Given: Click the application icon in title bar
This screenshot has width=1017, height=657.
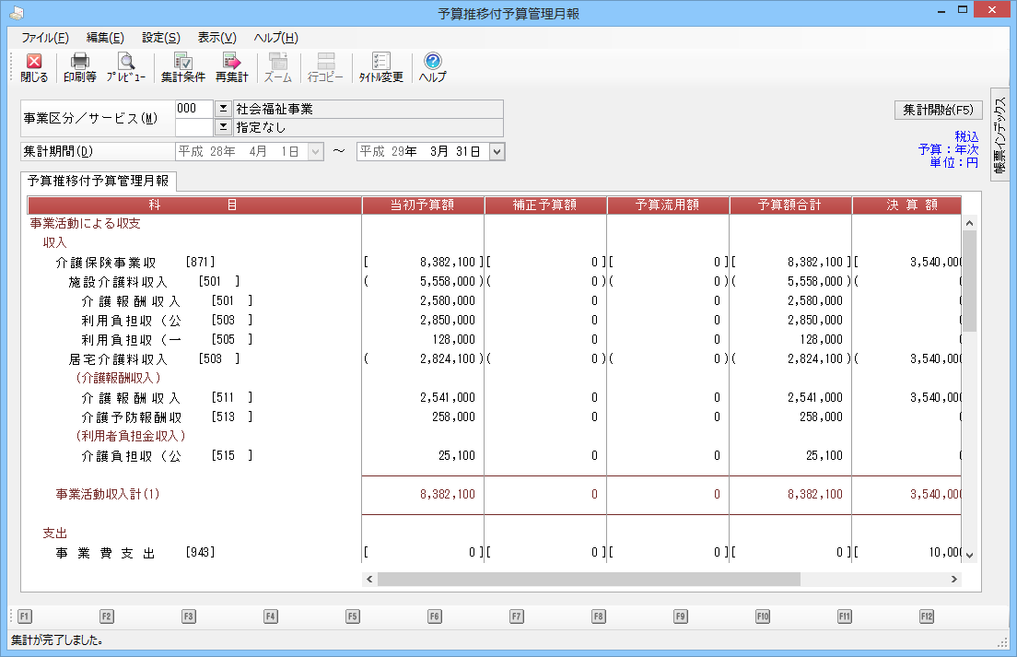Looking at the screenshot, I should 16,13.
